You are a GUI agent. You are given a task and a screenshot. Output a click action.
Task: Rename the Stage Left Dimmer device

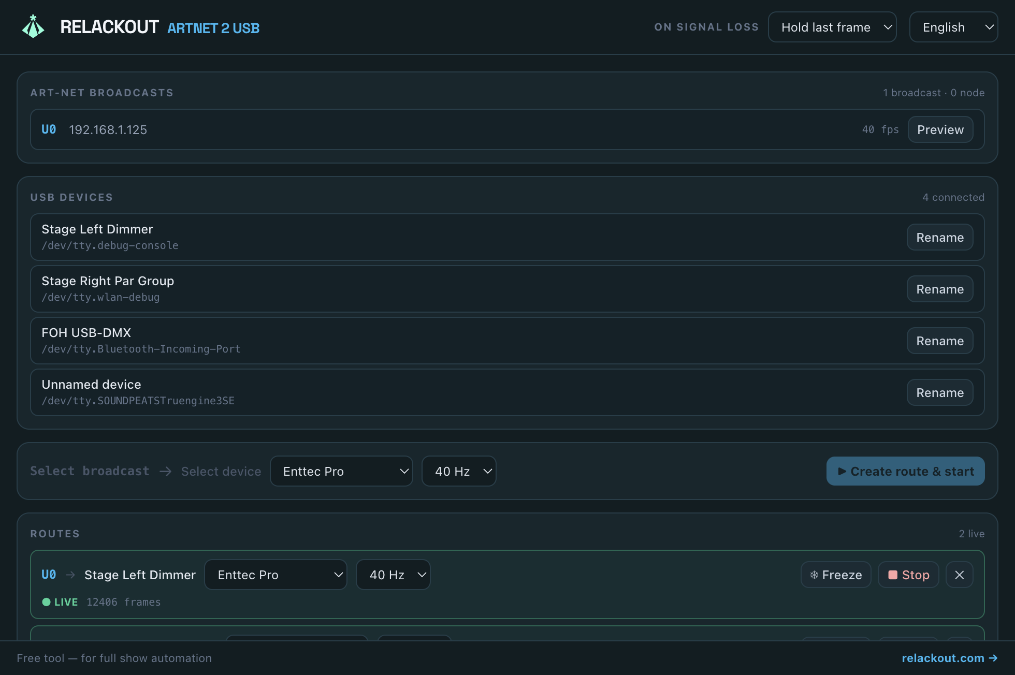point(939,237)
